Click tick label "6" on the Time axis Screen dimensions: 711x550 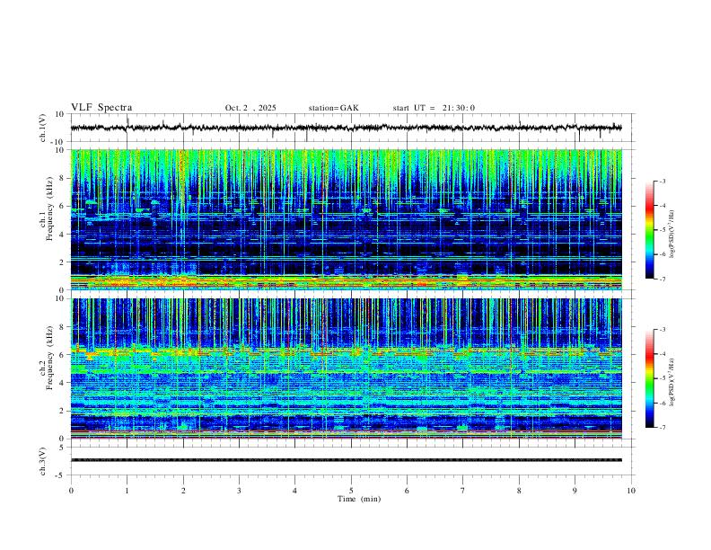pyautogui.click(x=407, y=491)
